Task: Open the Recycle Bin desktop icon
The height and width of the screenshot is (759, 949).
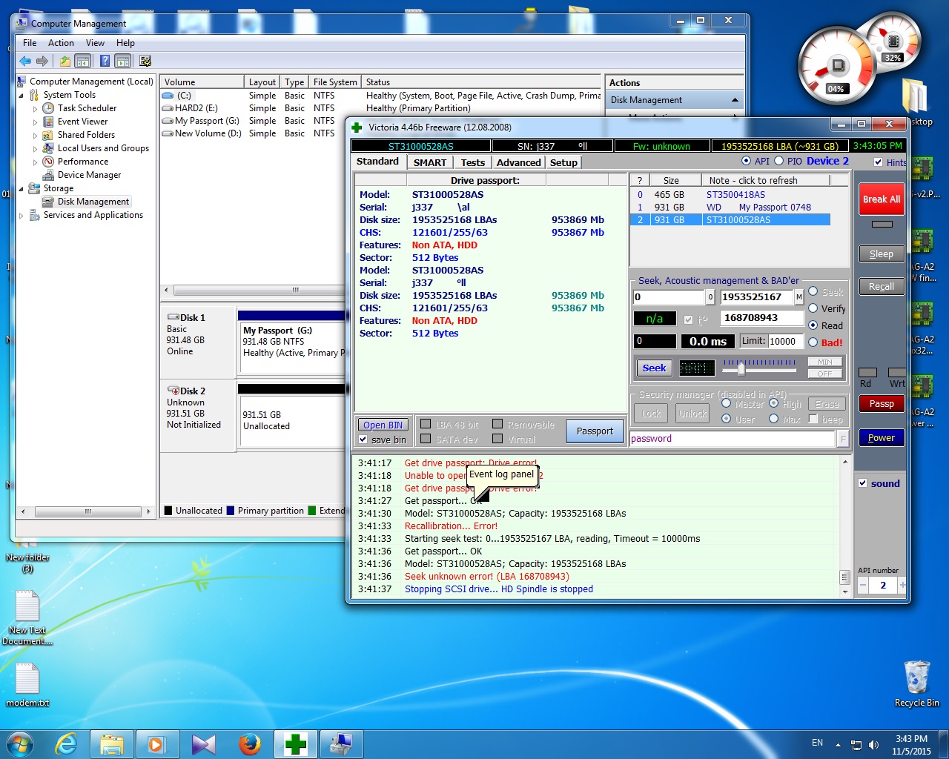Action: [x=917, y=683]
